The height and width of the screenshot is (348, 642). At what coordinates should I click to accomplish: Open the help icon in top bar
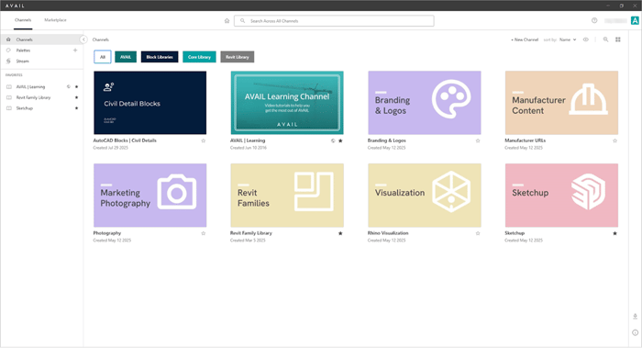594,20
